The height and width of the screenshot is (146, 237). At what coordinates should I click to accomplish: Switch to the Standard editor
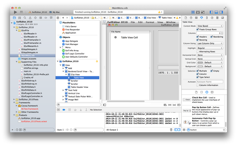point(193,12)
